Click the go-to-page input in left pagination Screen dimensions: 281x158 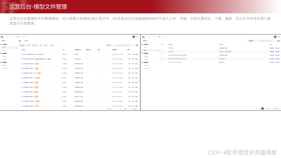coord(129,109)
